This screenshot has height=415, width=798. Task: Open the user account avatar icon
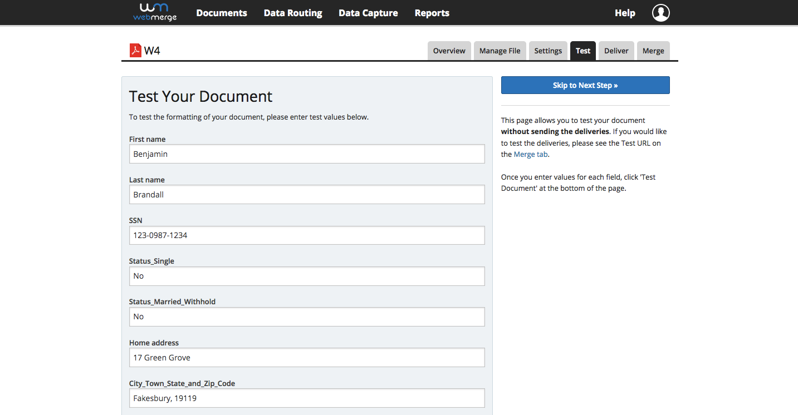(661, 13)
